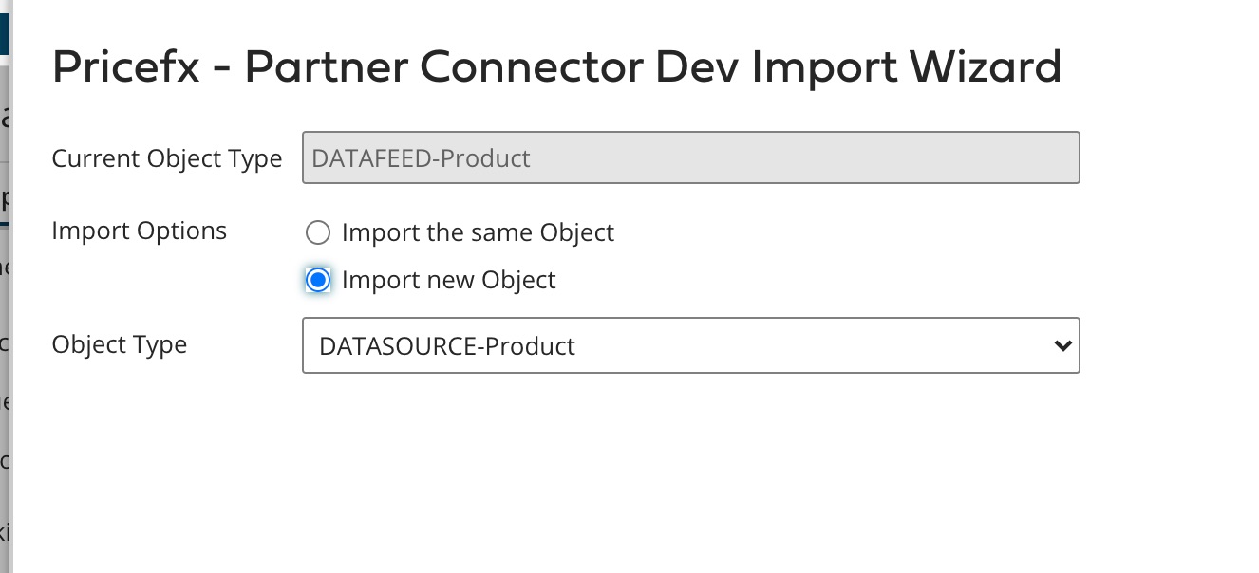Click the chevron arrow of the DATASOURCE-Product selector
Screen dimensions: 1259x573
pyautogui.click(x=1062, y=345)
